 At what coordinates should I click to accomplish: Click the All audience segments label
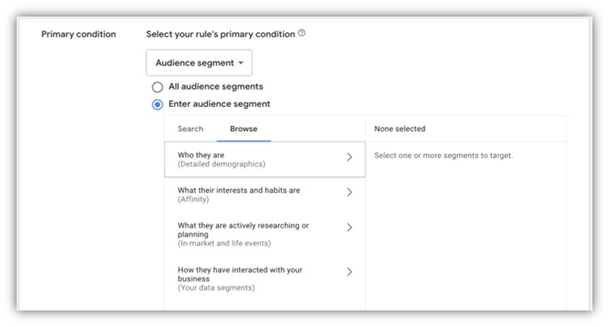click(215, 87)
